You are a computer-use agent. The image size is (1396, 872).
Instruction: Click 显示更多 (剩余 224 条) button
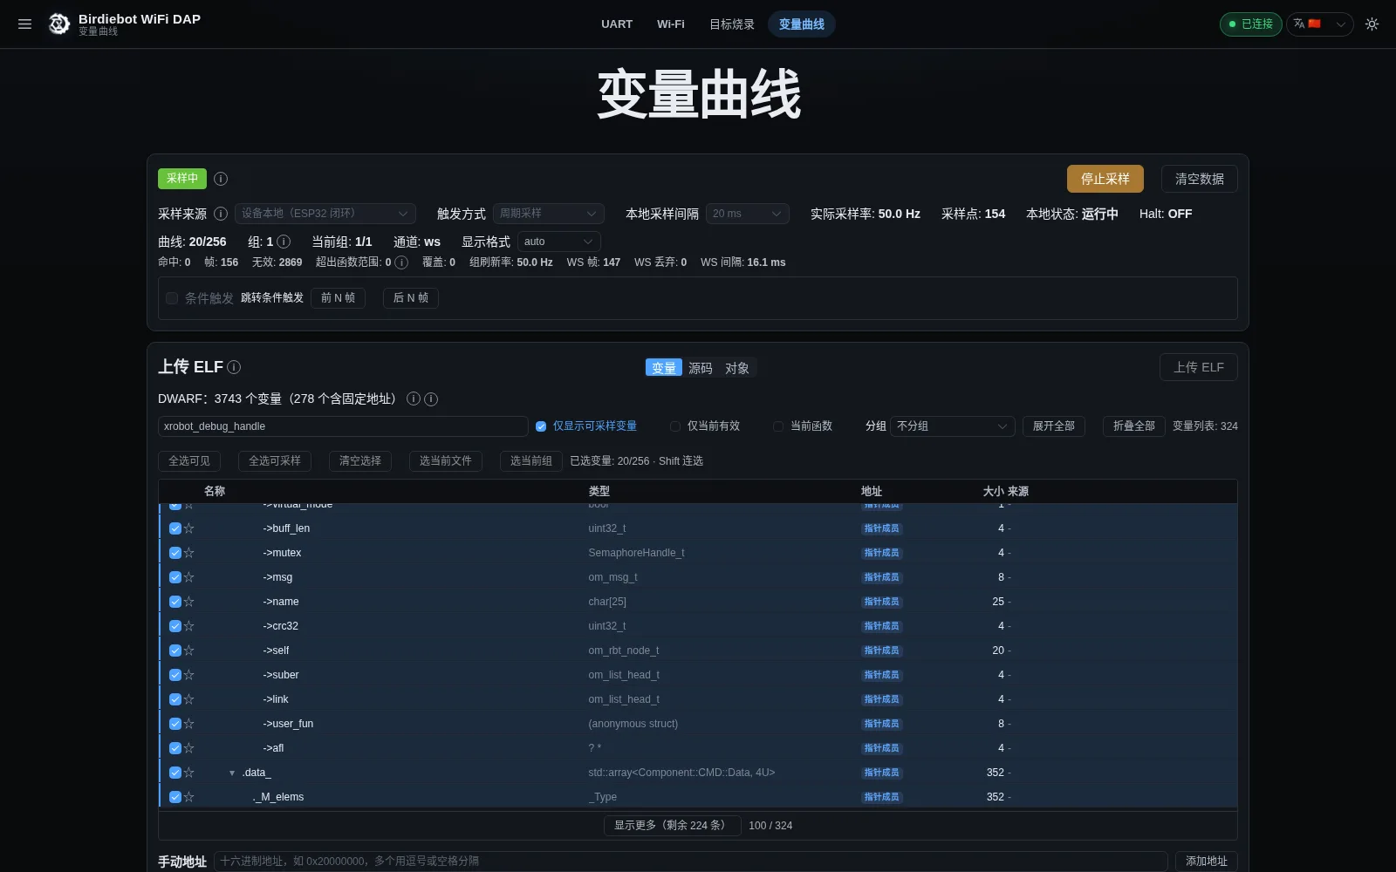click(x=673, y=826)
